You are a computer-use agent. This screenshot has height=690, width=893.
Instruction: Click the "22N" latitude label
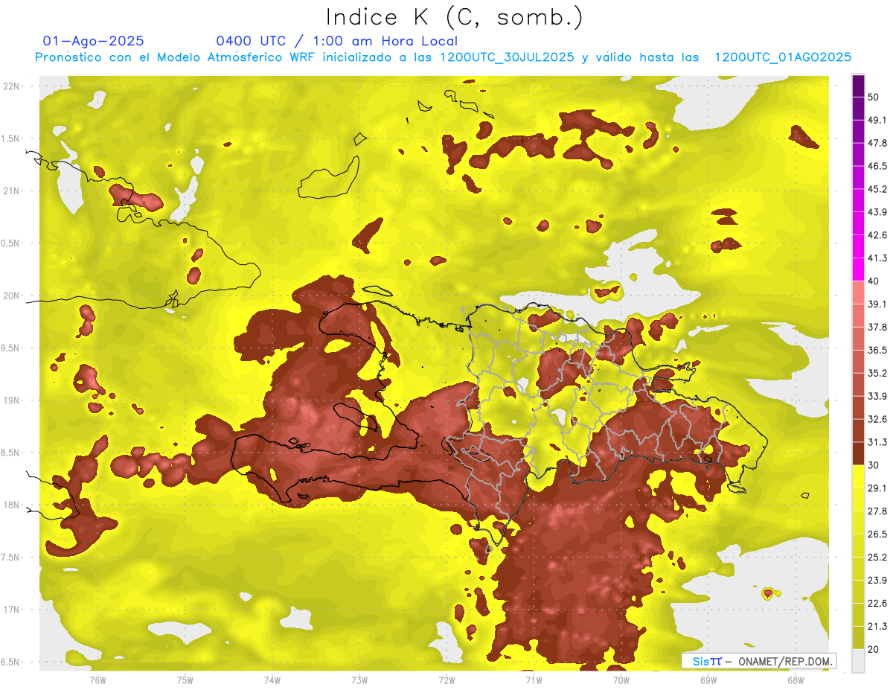[12, 86]
